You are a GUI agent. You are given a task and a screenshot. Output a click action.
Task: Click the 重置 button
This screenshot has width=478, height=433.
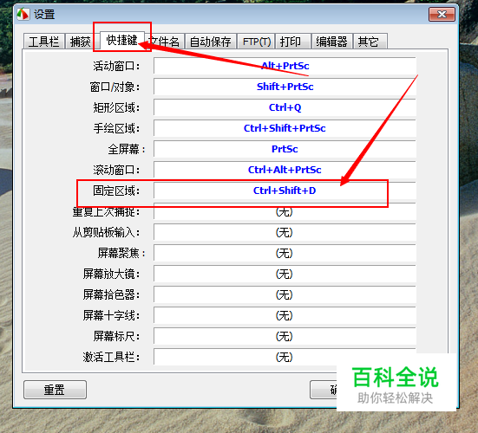coord(55,390)
